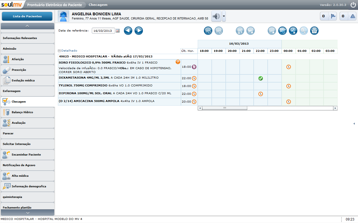Collapse sidebar menu with up chevron bar
The image size is (358, 223).
(x=27, y=26)
